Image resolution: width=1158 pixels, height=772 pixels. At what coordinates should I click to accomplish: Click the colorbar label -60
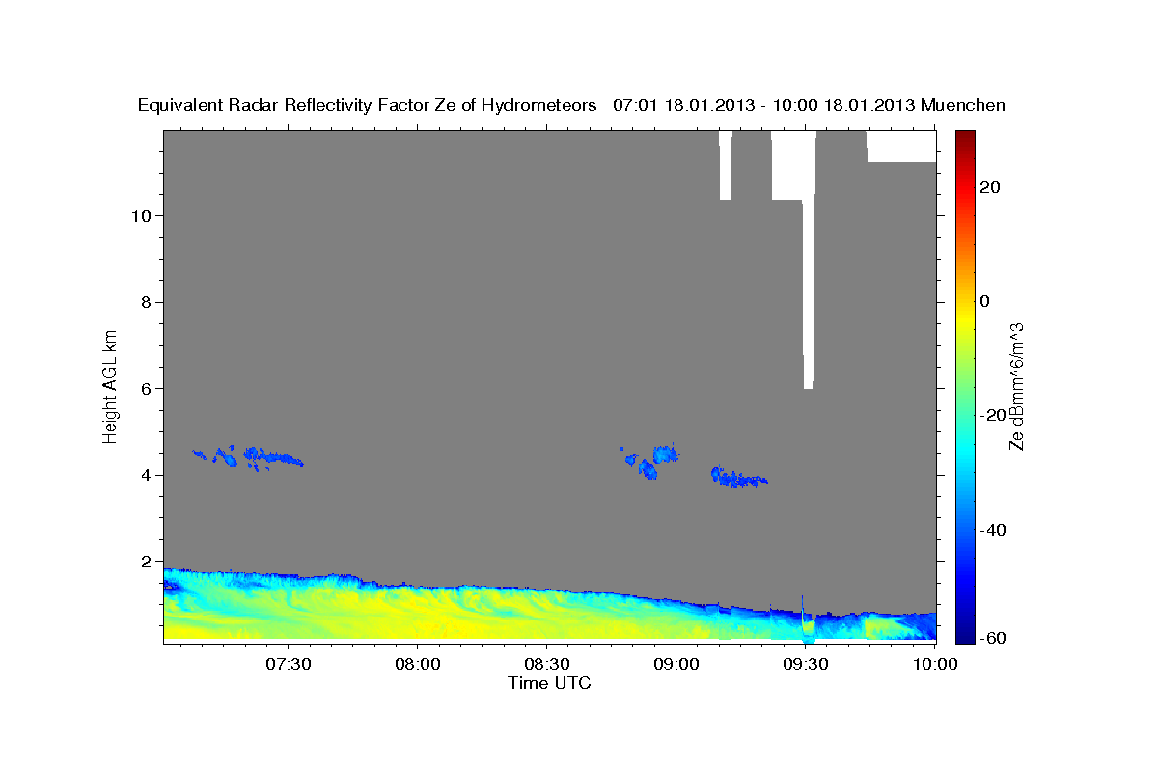(x=992, y=638)
